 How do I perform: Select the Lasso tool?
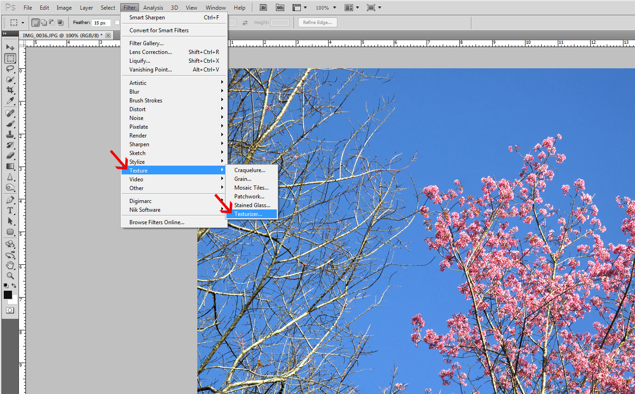click(10, 69)
